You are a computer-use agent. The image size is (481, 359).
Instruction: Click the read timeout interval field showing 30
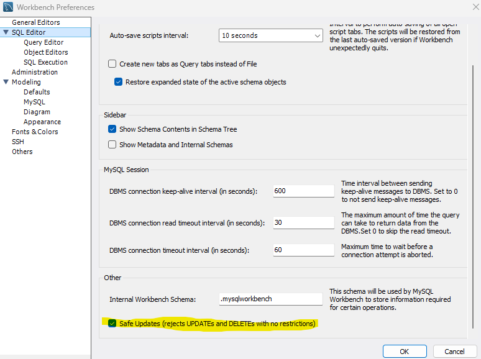[x=304, y=222]
